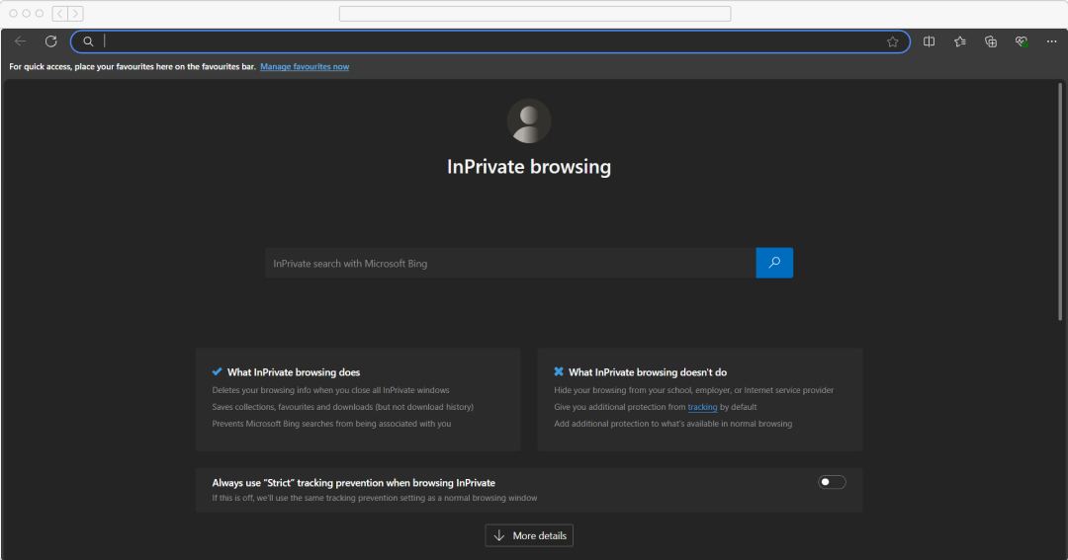This screenshot has height=560, width=1068.
Task: Click the blue Bing search button
Action: point(774,263)
